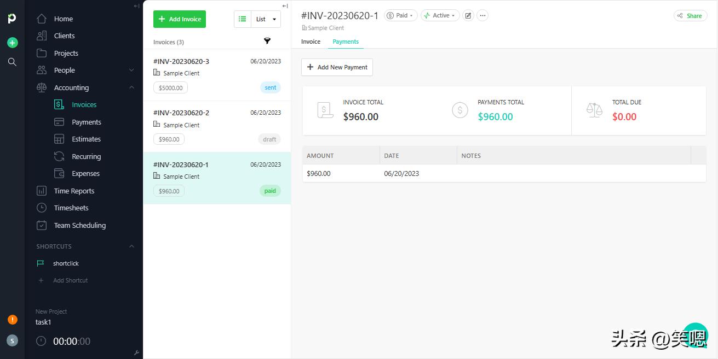Open the more options ellipsis button
718x359 pixels.
(483, 15)
